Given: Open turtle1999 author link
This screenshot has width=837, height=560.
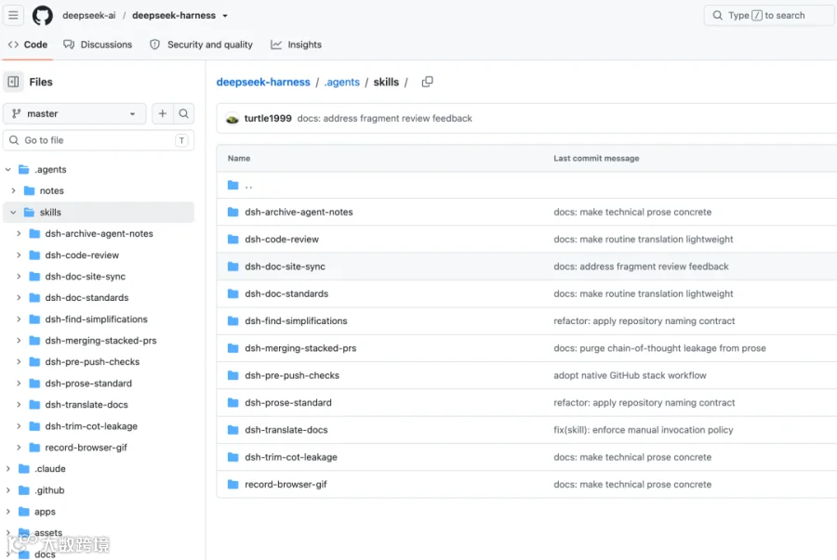Looking at the screenshot, I should pyautogui.click(x=268, y=118).
